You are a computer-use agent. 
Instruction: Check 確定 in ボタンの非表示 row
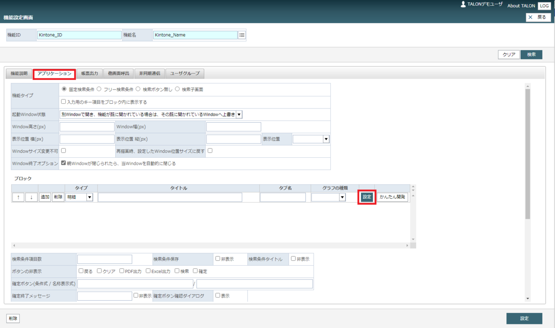coord(195,271)
